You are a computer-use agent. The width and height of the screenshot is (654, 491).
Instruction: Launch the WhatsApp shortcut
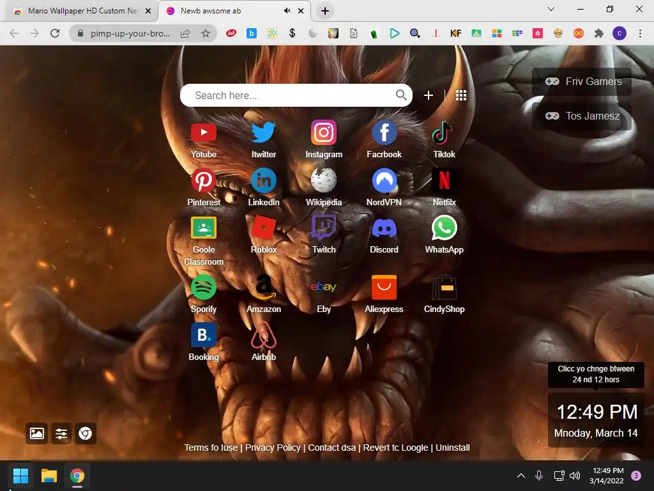click(x=445, y=228)
